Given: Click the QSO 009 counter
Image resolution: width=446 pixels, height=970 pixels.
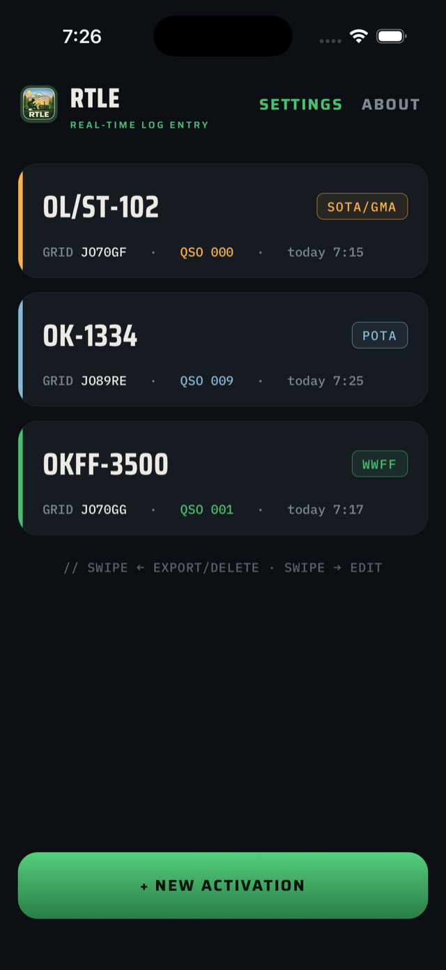Looking at the screenshot, I should [207, 381].
